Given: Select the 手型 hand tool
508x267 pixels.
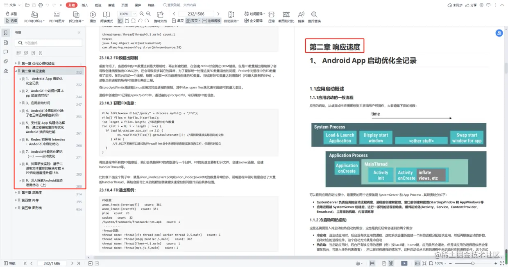Looking at the screenshot, I should tap(11, 14).
